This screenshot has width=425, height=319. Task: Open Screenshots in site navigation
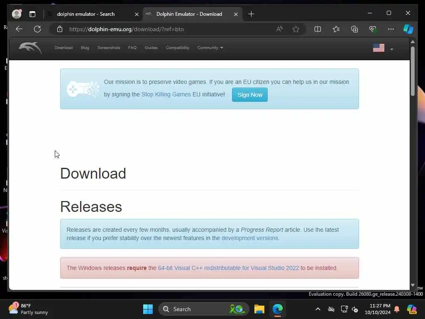[108, 48]
